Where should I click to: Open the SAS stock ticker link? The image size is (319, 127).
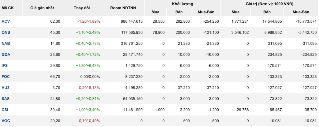click(x=6, y=99)
